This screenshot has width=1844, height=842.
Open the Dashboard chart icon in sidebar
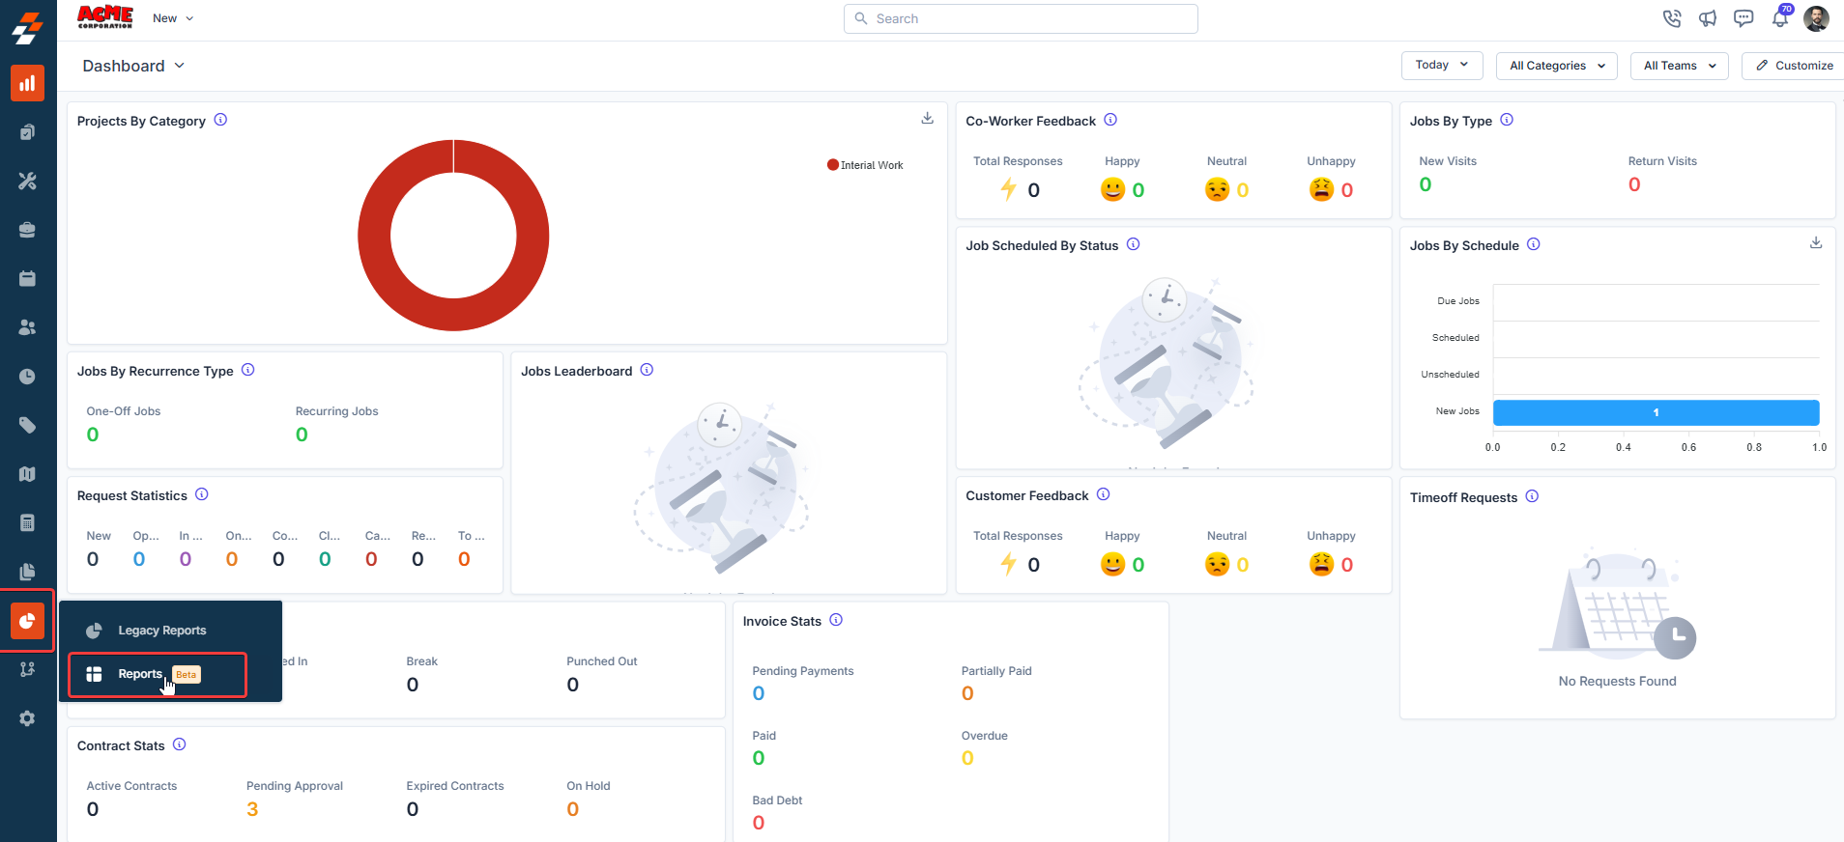click(27, 83)
